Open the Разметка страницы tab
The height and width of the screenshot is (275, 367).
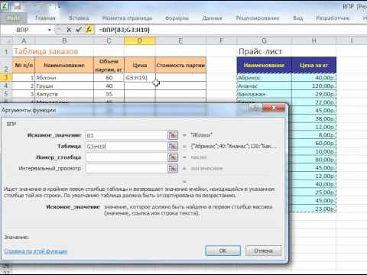[127, 18]
